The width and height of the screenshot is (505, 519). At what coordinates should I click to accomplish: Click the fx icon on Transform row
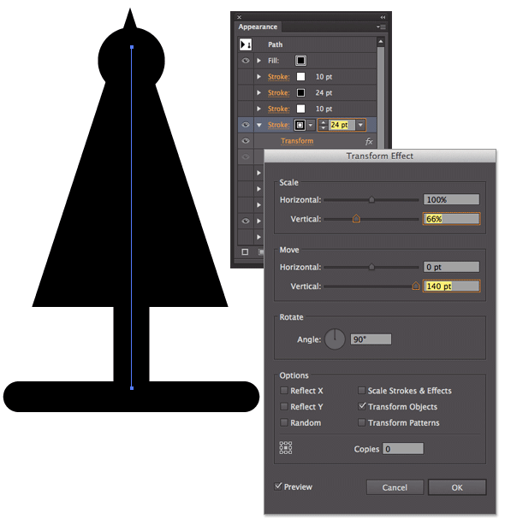[369, 141]
